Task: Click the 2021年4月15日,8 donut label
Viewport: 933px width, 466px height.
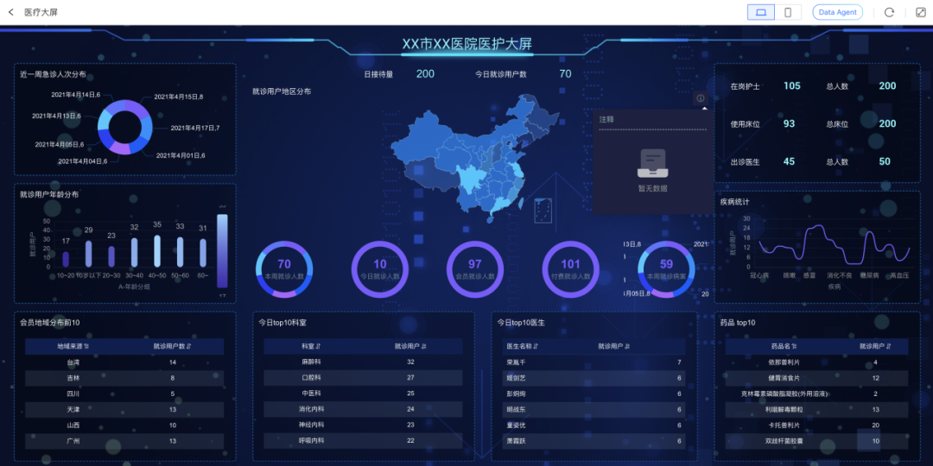Action: pos(179,97)
